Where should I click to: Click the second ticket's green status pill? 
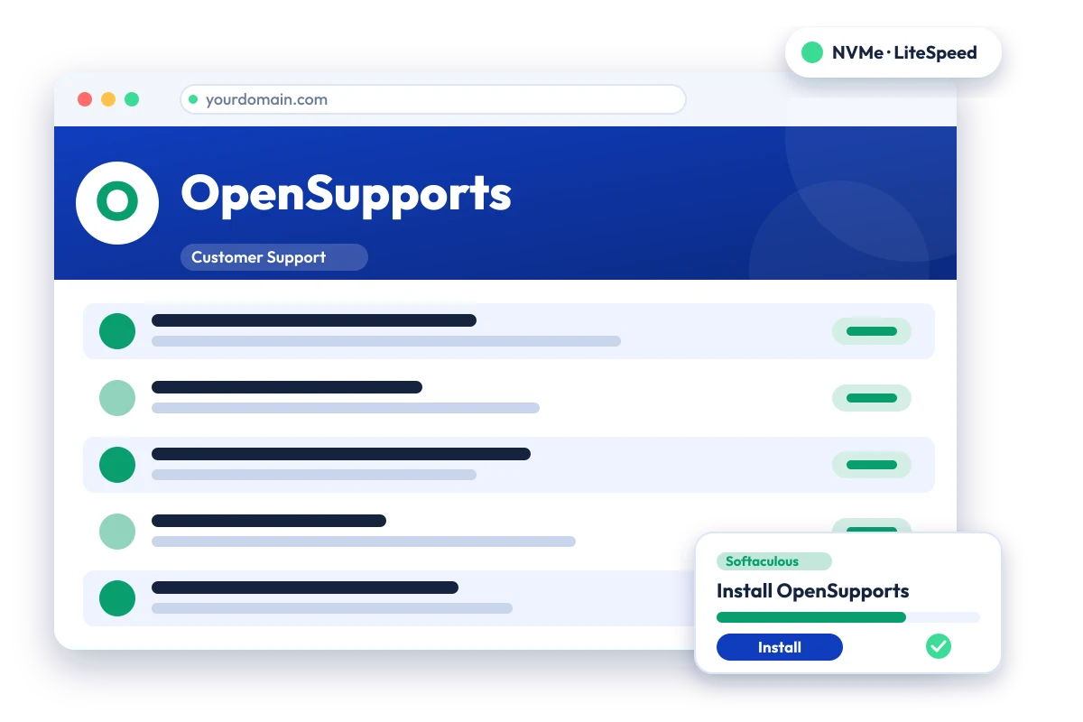click(x=872, y=398)
